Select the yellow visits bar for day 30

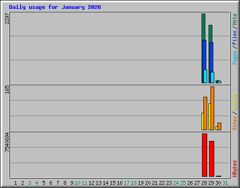[x=217, y=128]
